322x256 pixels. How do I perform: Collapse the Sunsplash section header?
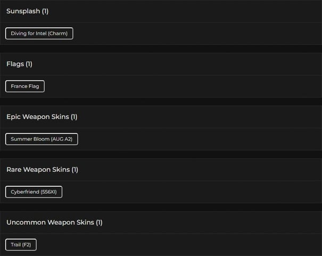23,11
